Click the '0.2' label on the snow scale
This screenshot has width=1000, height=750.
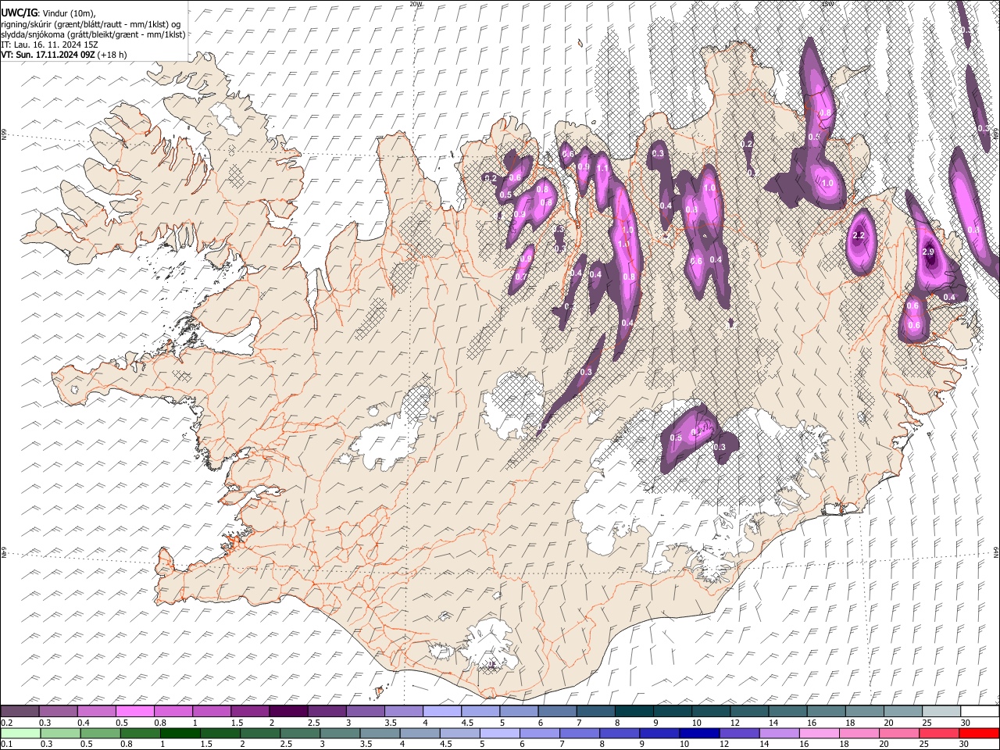[x=6, y=723]
